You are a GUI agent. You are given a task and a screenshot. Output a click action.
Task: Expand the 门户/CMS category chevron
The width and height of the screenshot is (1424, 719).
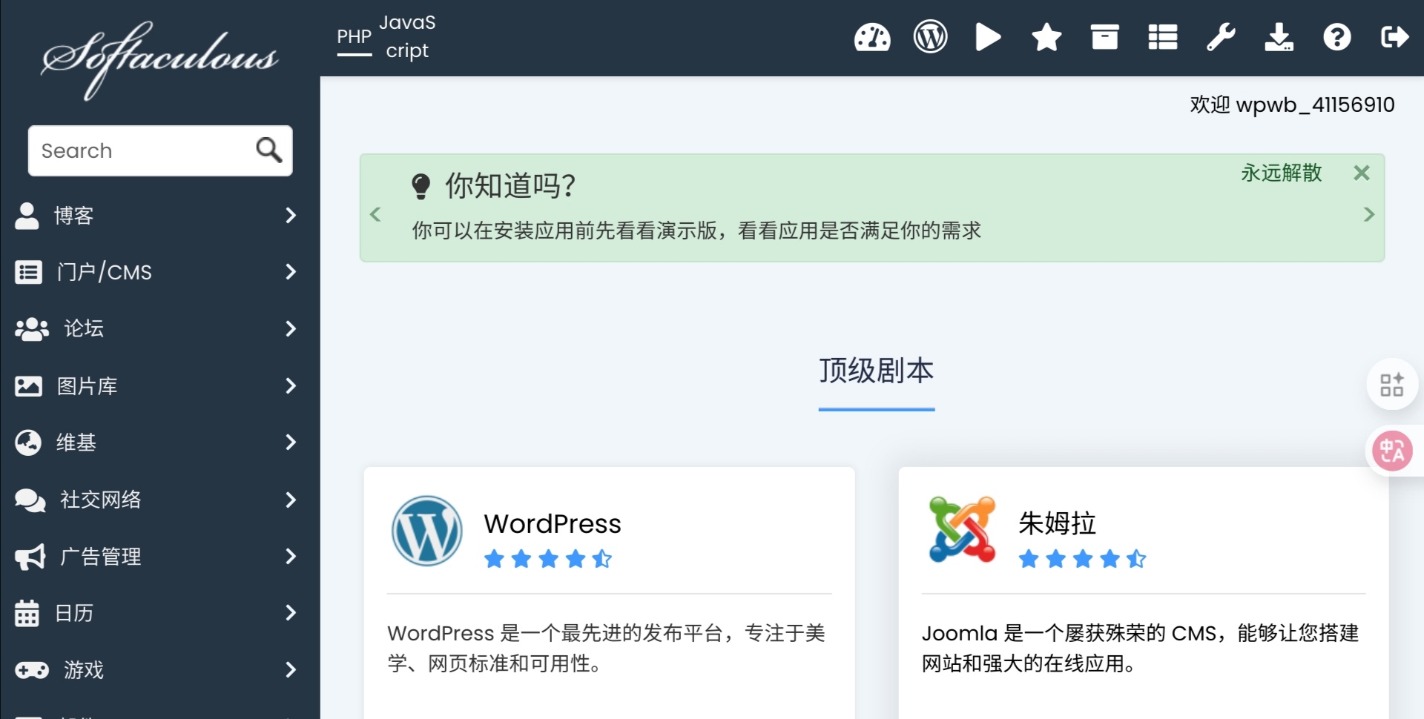(x=291, y=272)
